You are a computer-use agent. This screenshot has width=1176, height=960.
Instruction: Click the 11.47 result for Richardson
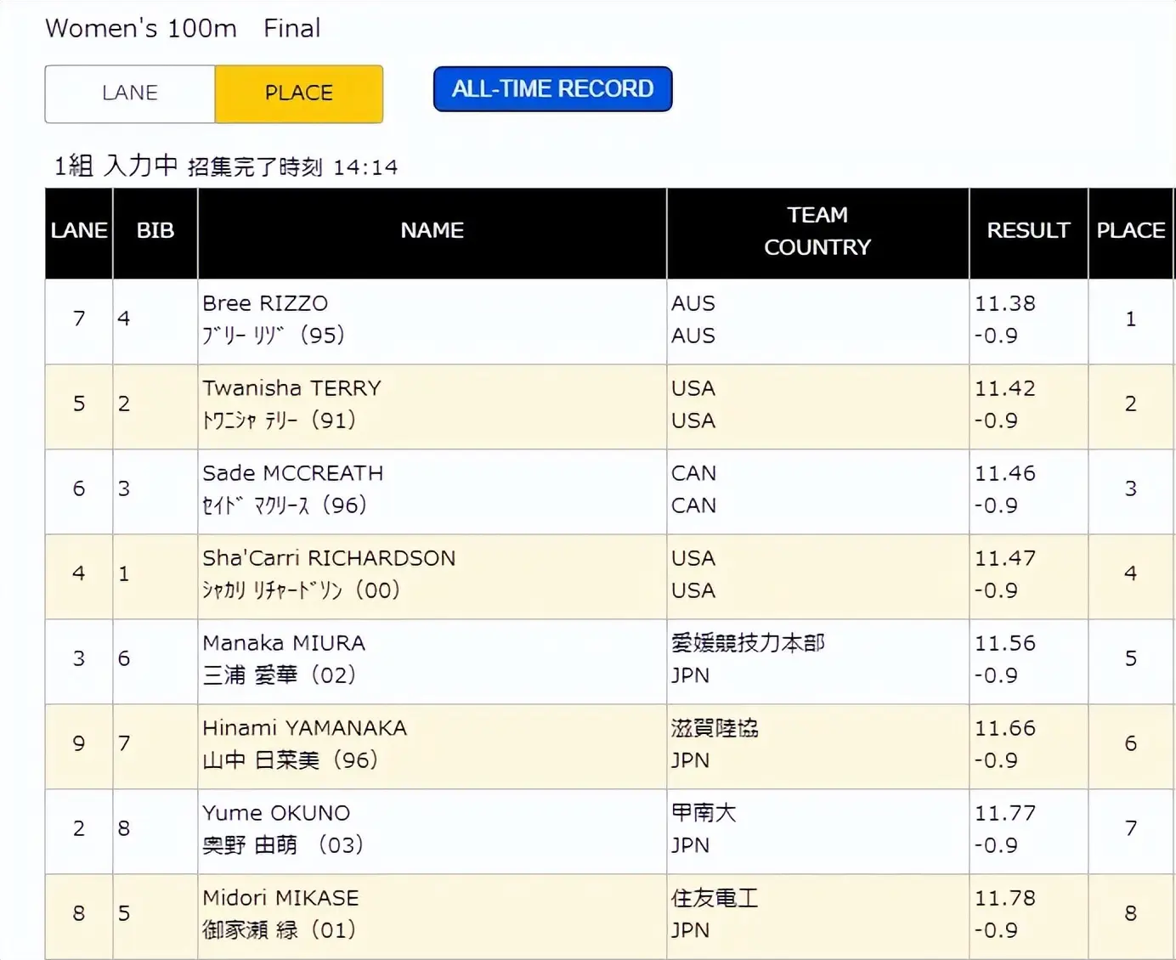[x=1004, y=558]
